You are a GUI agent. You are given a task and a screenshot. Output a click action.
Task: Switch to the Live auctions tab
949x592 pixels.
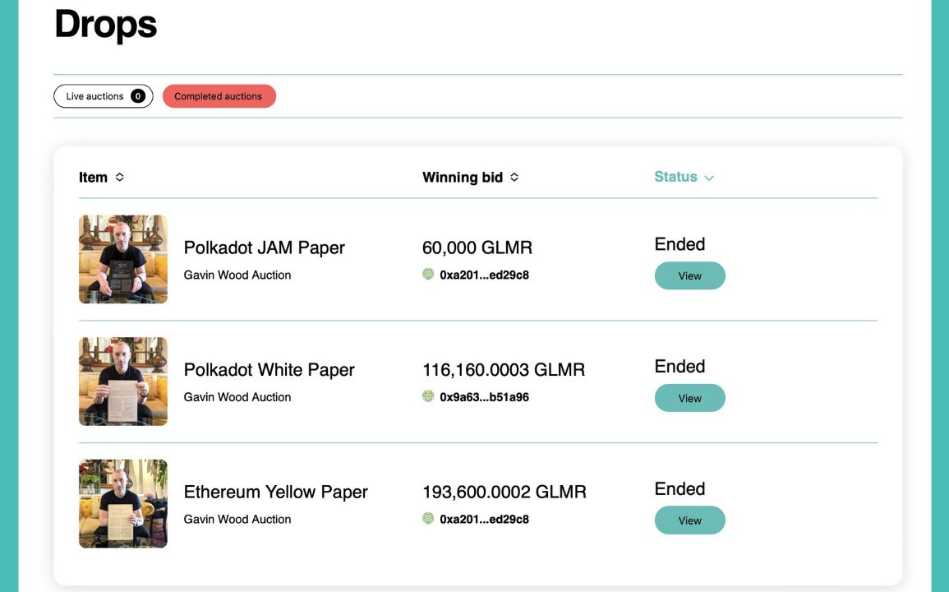[104, 96]
